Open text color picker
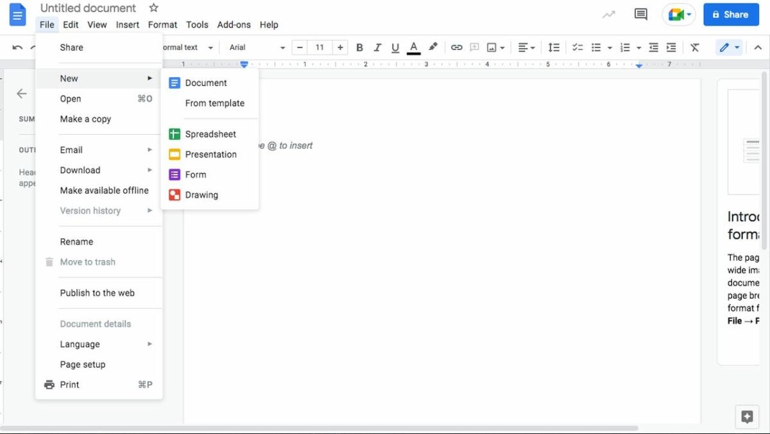Viewport: 770px width, 434px height. point(414,48)
